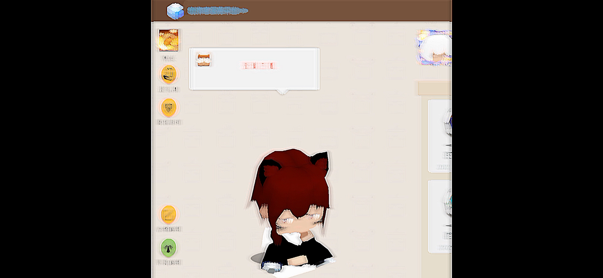Open the blue header title link

tap(217, 11)
